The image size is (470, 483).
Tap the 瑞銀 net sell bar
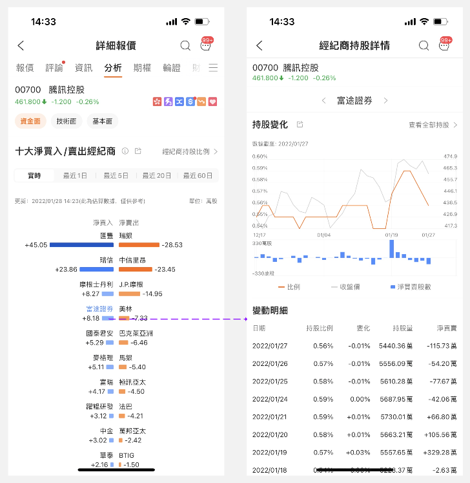click(x=139, y=245)
